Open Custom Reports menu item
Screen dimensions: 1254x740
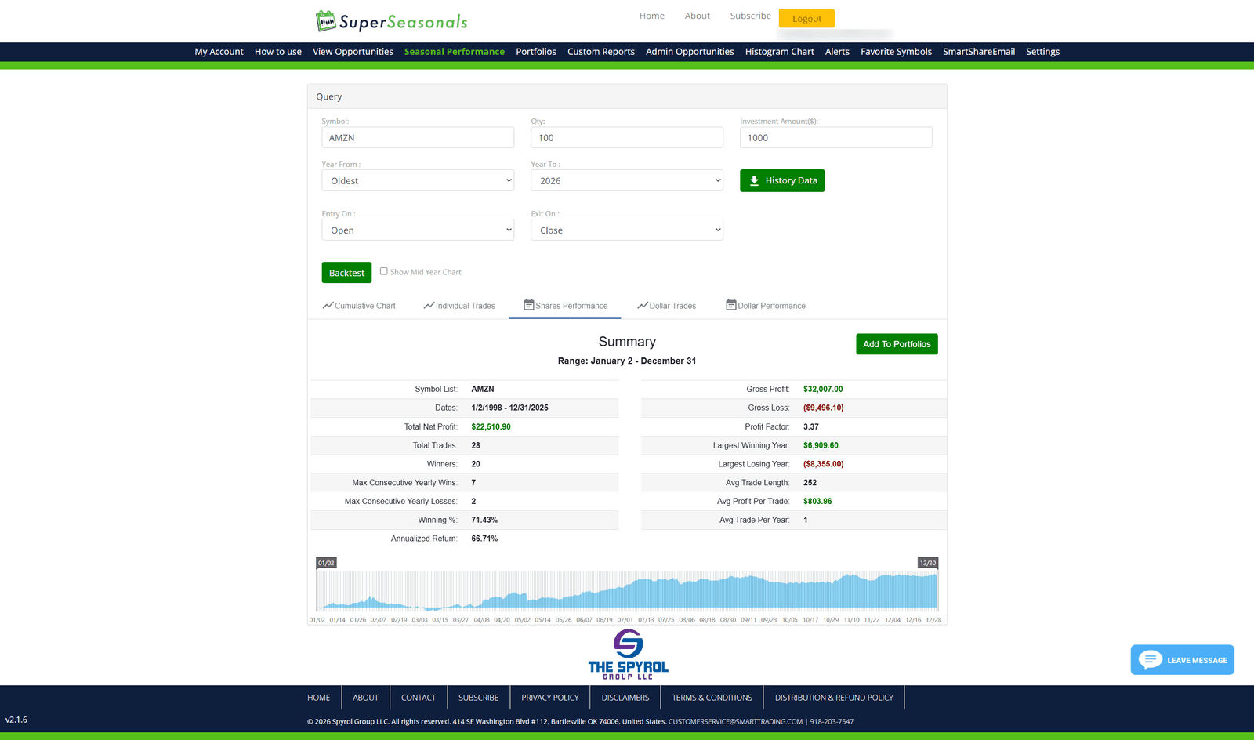[601, 52]
